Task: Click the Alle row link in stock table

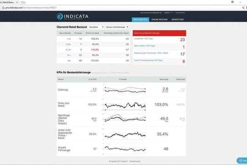Action: (69, 60)
